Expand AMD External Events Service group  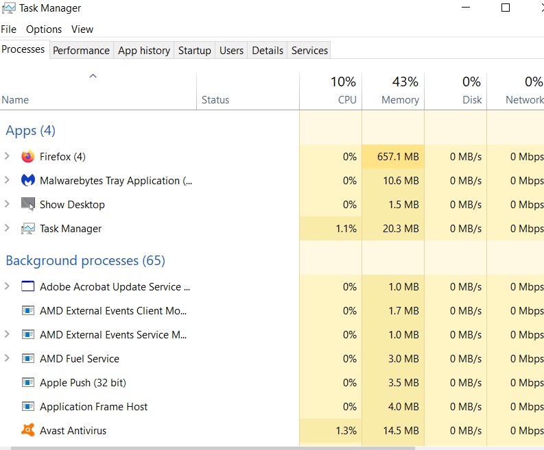(7, 334)
